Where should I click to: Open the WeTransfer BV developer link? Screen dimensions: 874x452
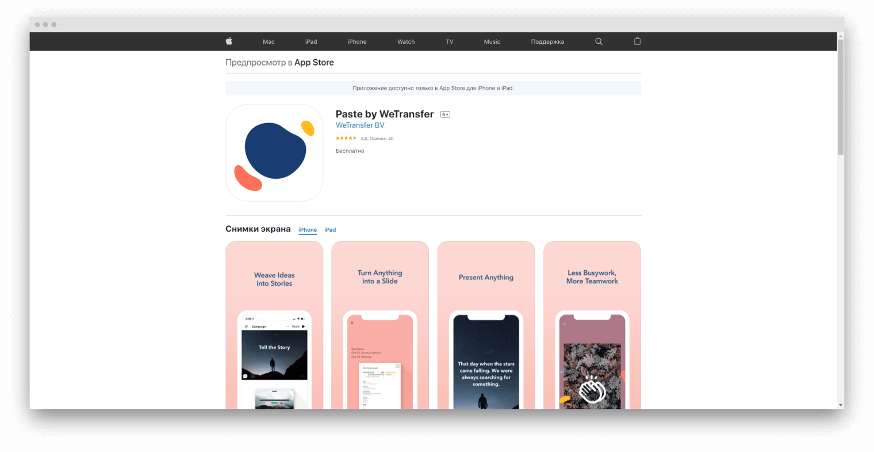tap(360, 125)
